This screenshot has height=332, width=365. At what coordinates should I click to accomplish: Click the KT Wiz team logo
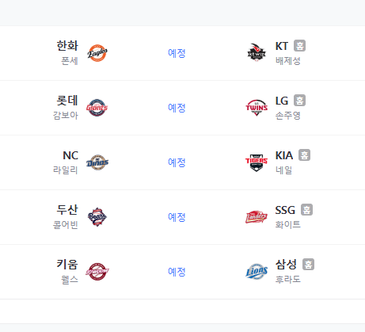pyautogui.click(x=257, y=53)
